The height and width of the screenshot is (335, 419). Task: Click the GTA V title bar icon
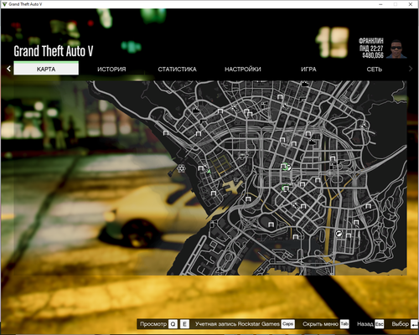point(4,4)
